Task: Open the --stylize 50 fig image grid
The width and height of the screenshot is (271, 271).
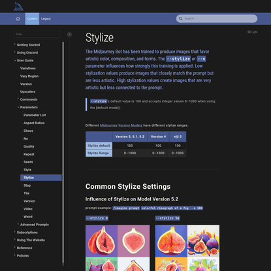Action: point(187,248)
